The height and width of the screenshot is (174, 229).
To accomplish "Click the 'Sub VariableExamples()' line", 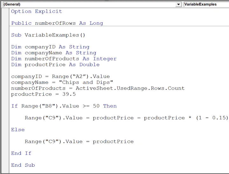I will click(48, 35).
